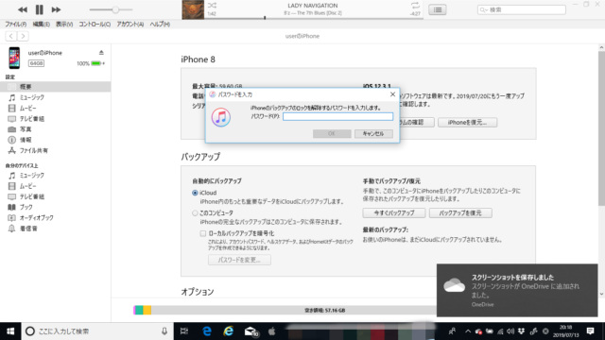
Task: Click the song progress bar
Action: [x=314, y=18]
